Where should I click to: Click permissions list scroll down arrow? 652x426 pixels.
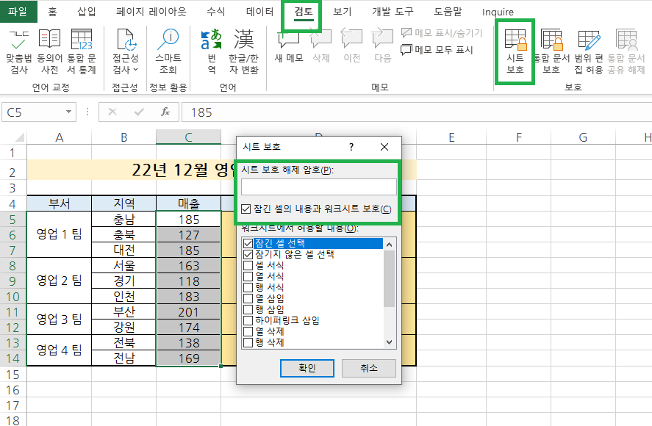pos(389,342)
